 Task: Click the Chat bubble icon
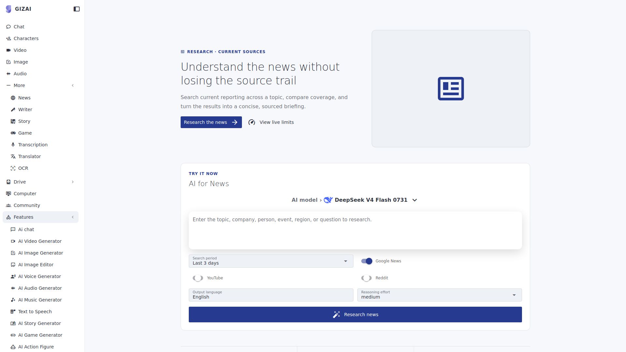pyautogui.click(x=8, y=27)
